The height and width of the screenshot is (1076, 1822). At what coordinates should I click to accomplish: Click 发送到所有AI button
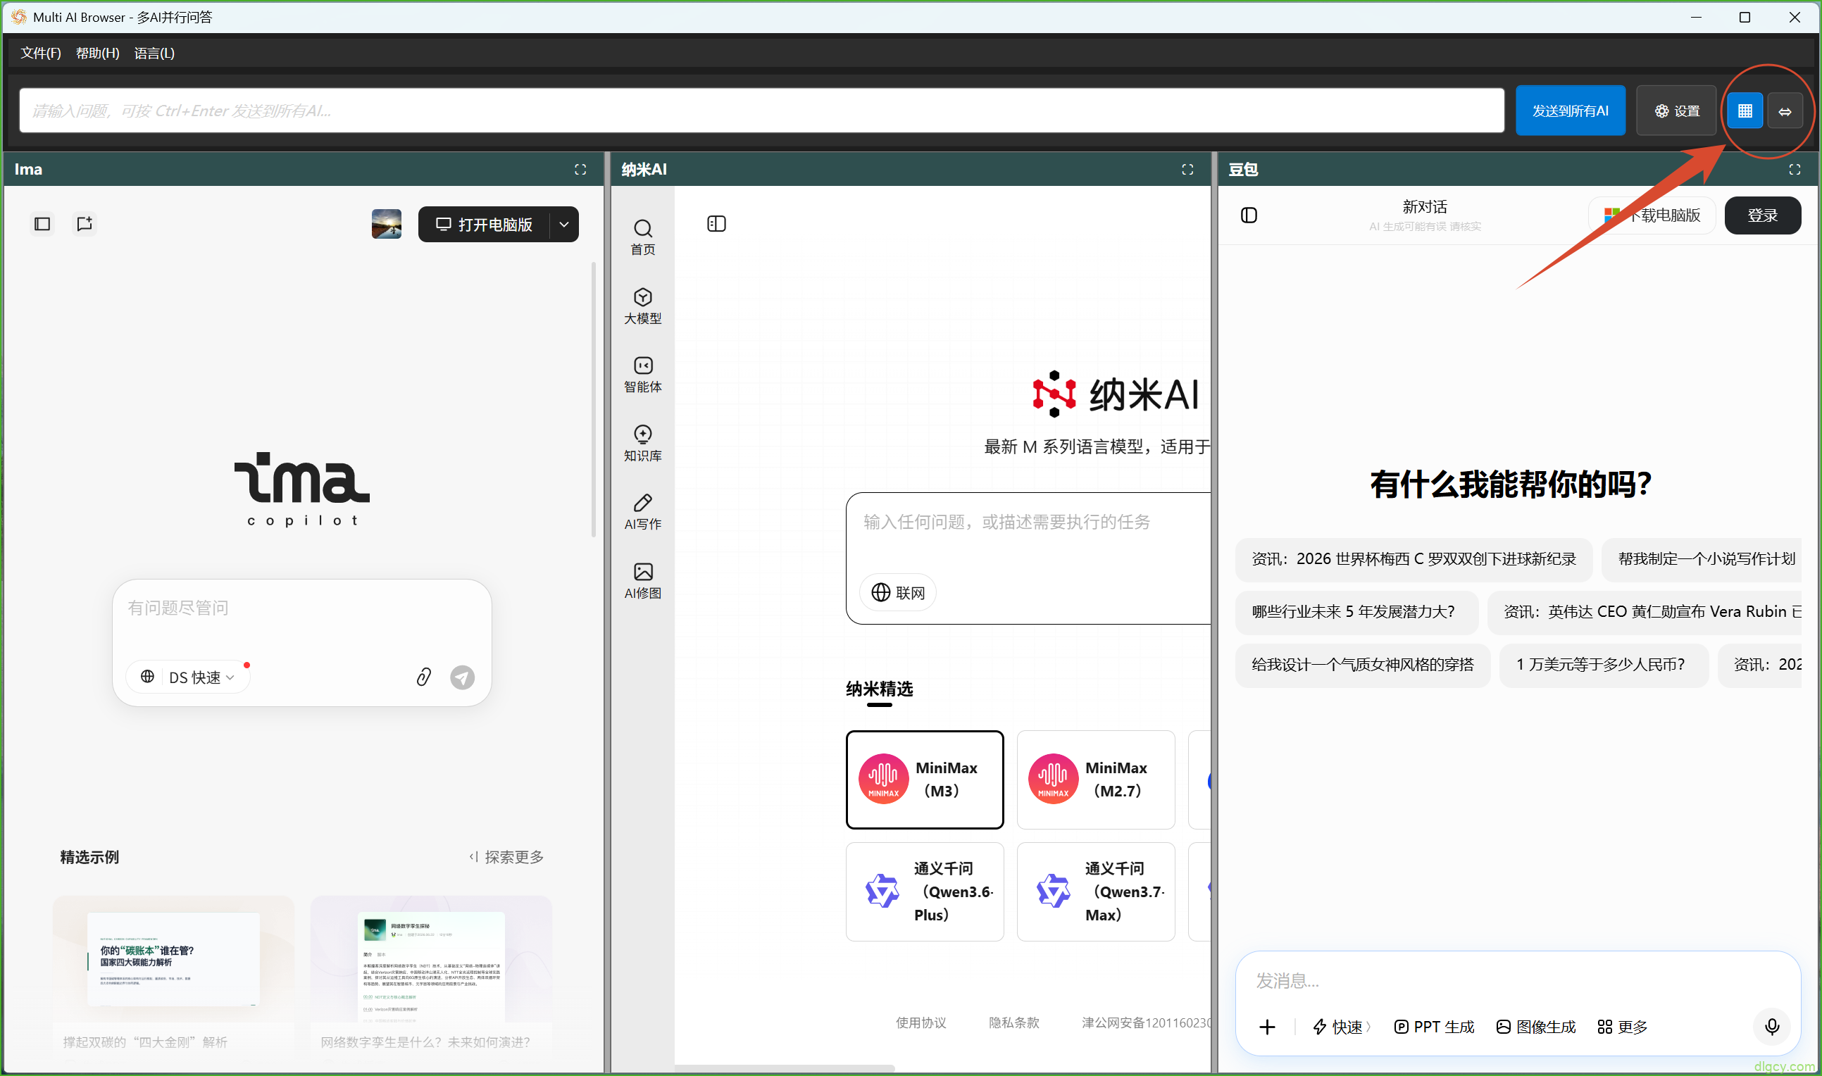point(1571,111)
